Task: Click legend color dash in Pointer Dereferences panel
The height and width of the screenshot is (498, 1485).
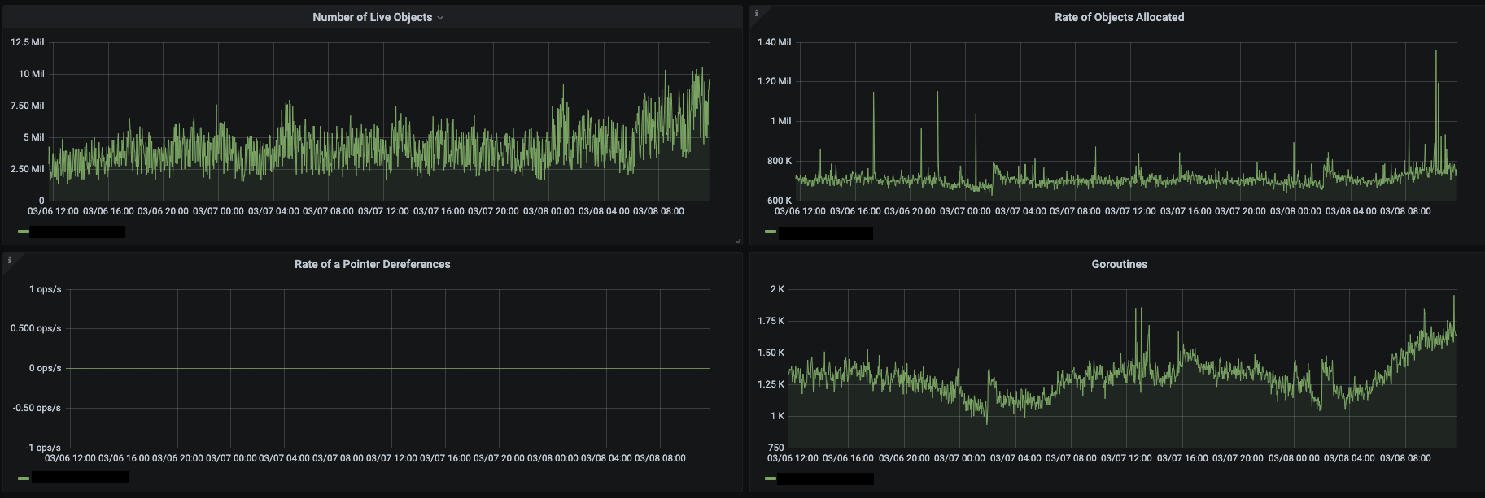Action: 24,479
